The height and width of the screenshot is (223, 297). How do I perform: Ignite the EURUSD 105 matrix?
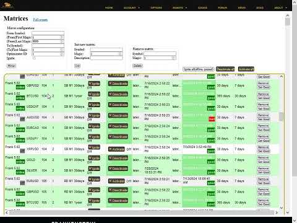point(94,179)
